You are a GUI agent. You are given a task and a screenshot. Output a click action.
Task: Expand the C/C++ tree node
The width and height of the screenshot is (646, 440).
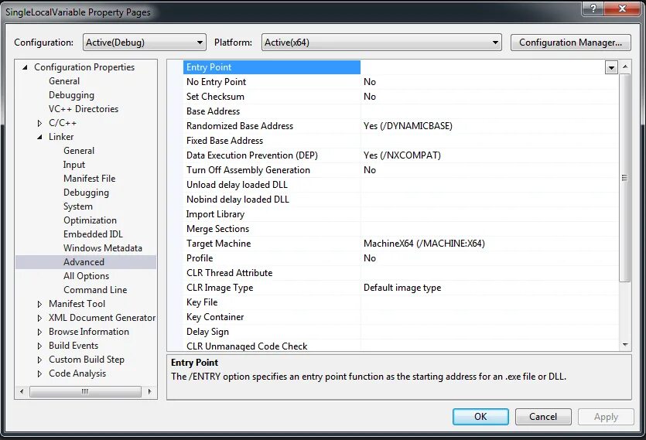point(39,123)
